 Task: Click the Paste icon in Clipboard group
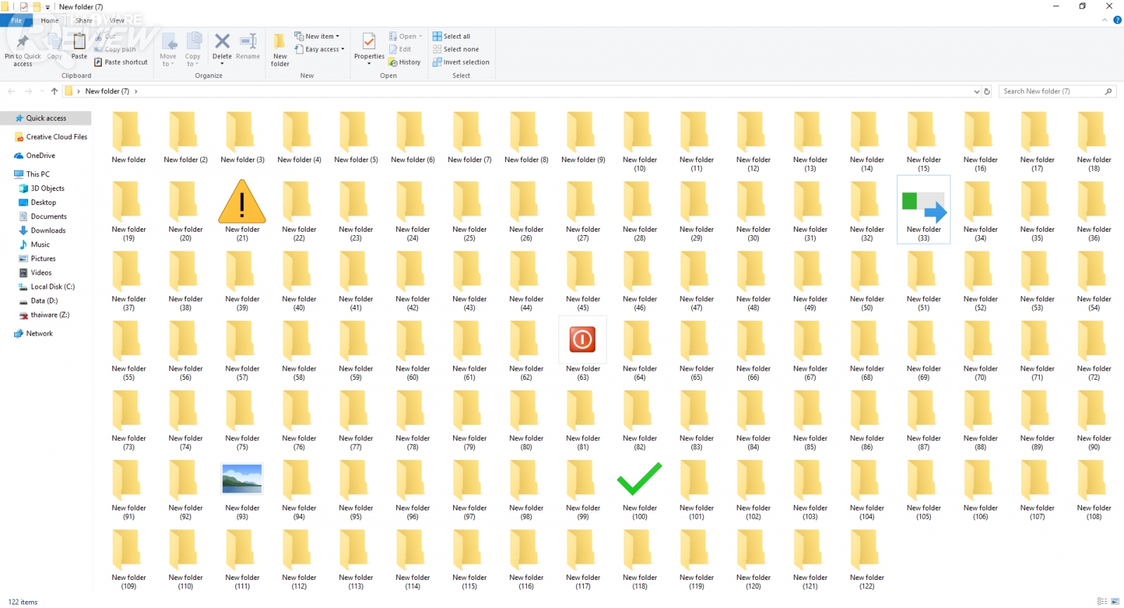79,41
